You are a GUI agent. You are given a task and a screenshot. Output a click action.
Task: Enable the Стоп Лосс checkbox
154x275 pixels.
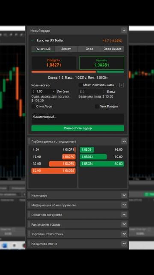tap(33, 107)
